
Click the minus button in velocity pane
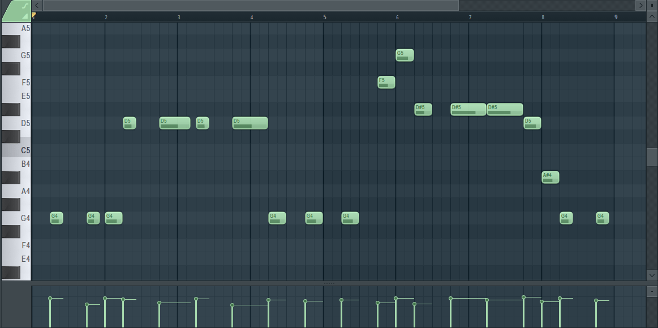click(x=652, y=291)
